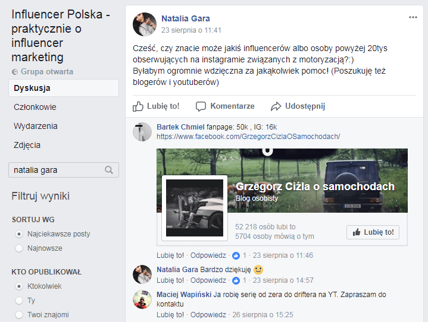Share the post with Udostępnij arrow

click(x=298, y=106)
